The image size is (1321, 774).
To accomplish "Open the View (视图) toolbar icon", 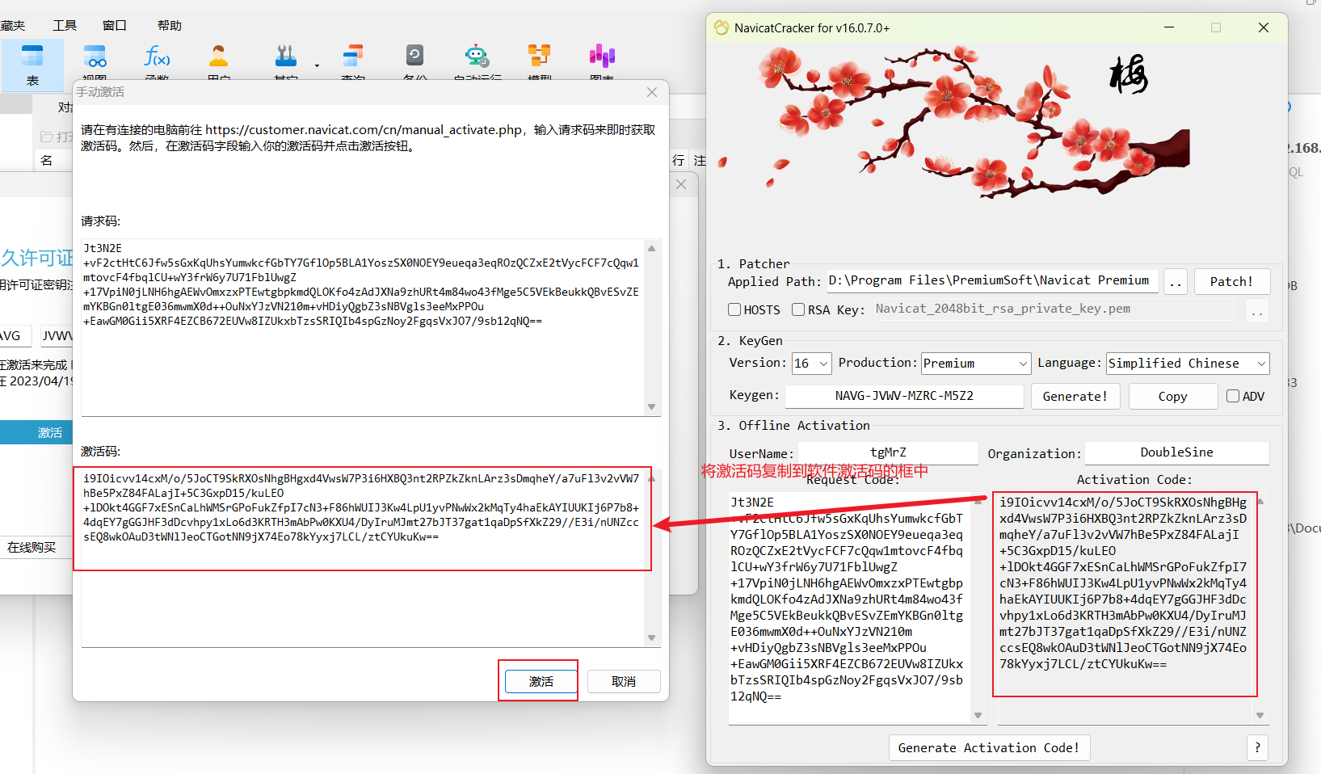I will tap(95, 58).
